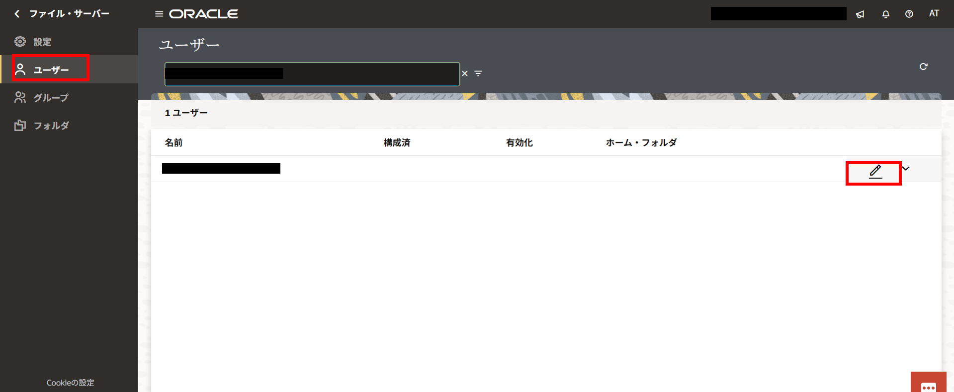Open the グループ section
954x392 pixels.
tap(69, 98)
